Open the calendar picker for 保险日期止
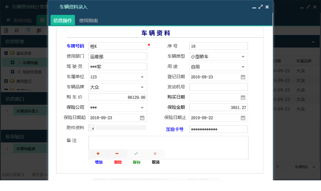The height and width of the screenshot is (191, 321). pyautogui.click(x=243, y=118)
